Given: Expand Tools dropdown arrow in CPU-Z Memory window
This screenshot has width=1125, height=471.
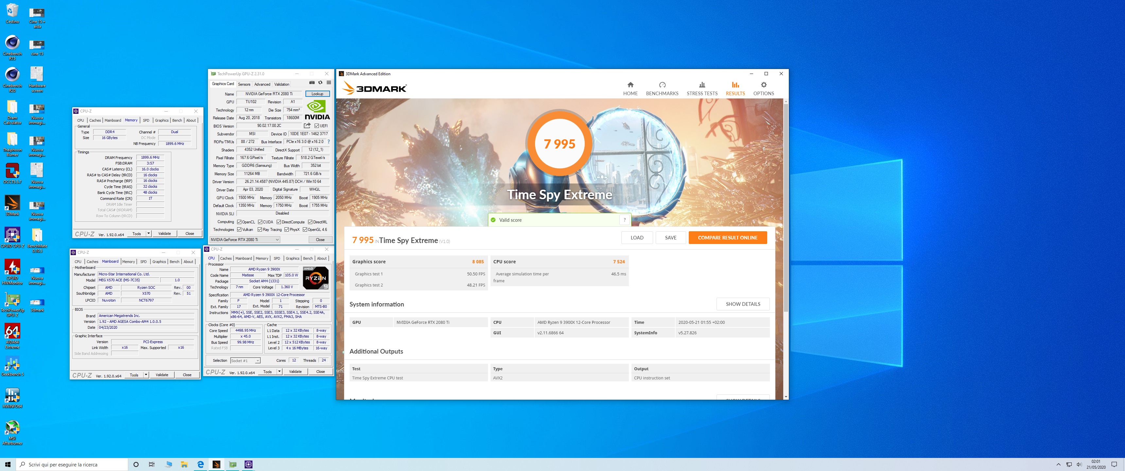Looking at the screenshot, I should point(148,233).
